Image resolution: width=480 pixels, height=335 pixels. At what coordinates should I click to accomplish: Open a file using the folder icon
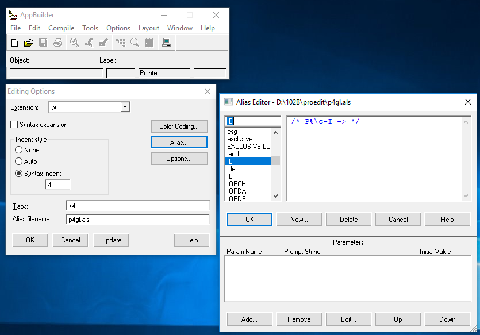pyautogui.click(x=29, y=43)
